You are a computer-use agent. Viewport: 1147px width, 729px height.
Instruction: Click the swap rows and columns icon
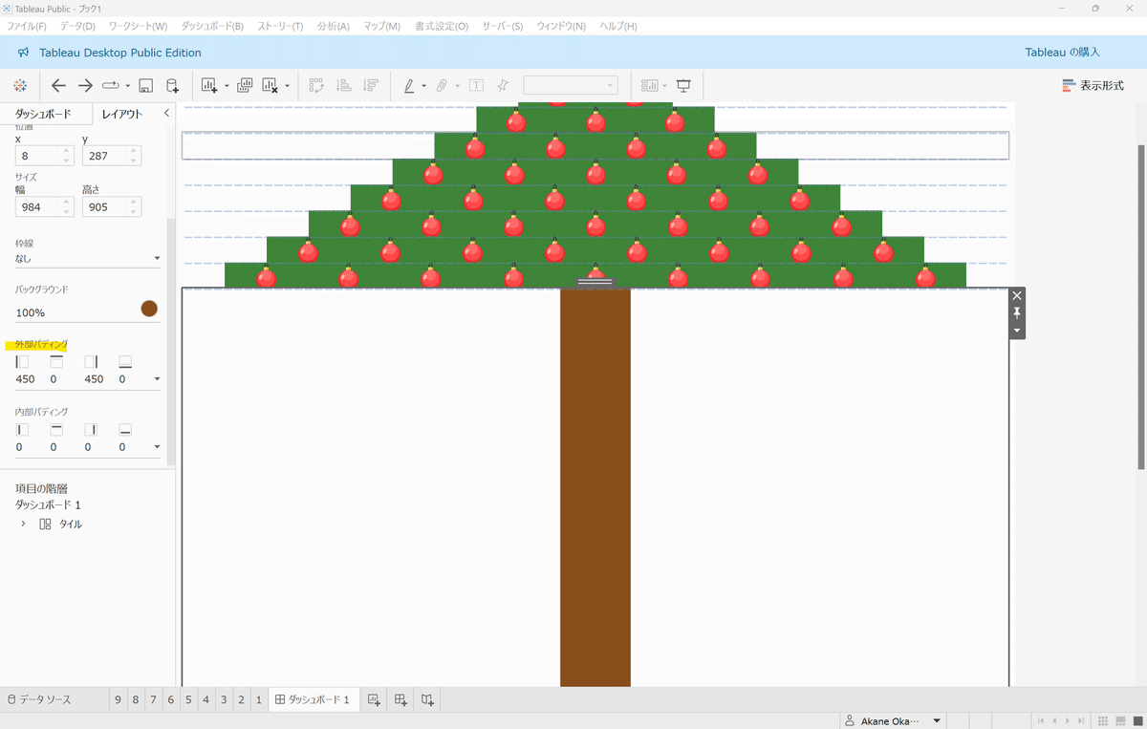317,86
